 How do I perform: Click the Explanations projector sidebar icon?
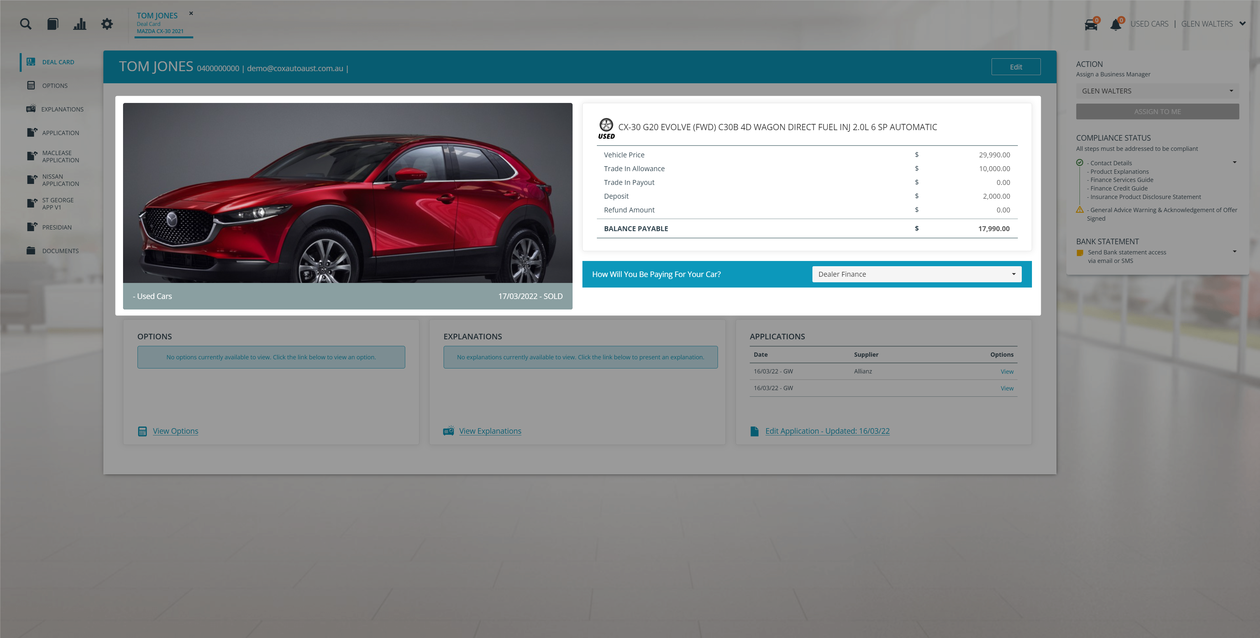[31, 109]
